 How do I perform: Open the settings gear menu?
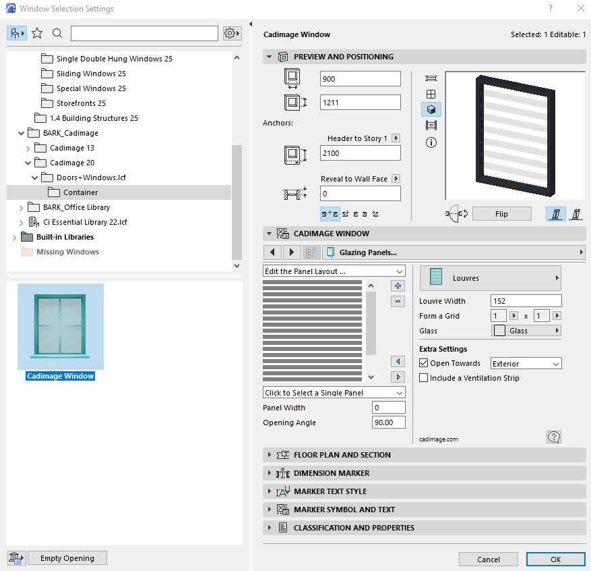[x=231, y=32]
